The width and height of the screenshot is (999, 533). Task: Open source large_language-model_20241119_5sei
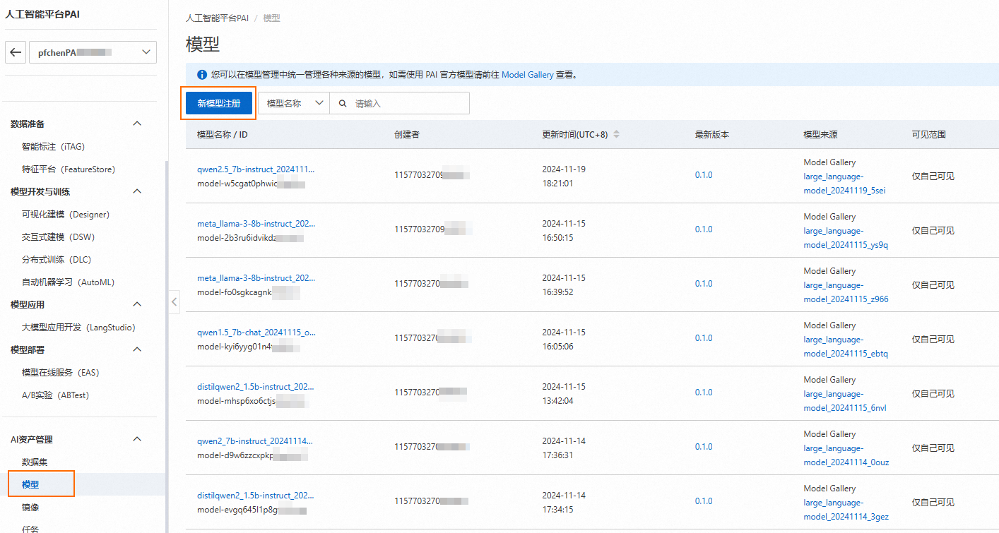(844, 184)
